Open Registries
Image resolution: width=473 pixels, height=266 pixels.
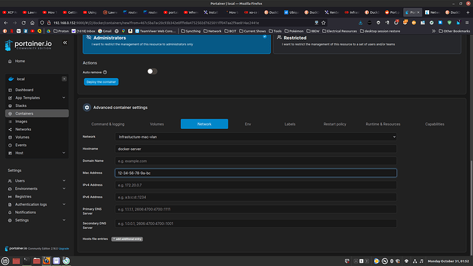point(23,196)
